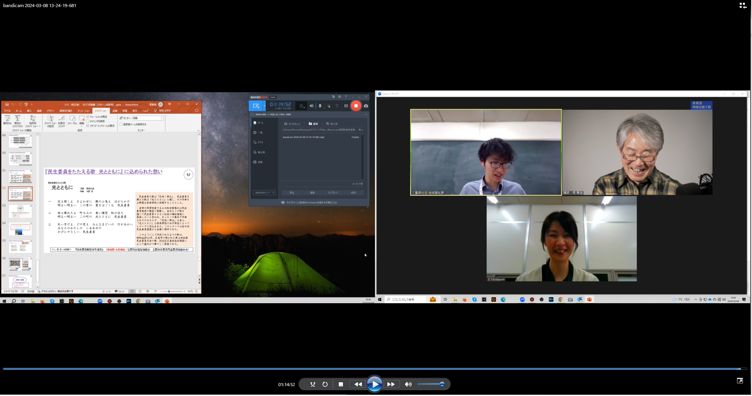Select slide 56 thumbnail in PowerPoint panel
This screenshot has width=752, height=396.
pyautogui.click(x=20, y=264)
